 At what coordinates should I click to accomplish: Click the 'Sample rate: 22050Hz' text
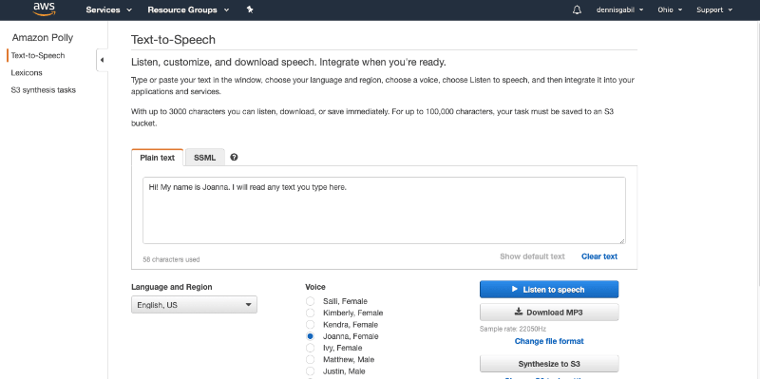click(513, 329)
